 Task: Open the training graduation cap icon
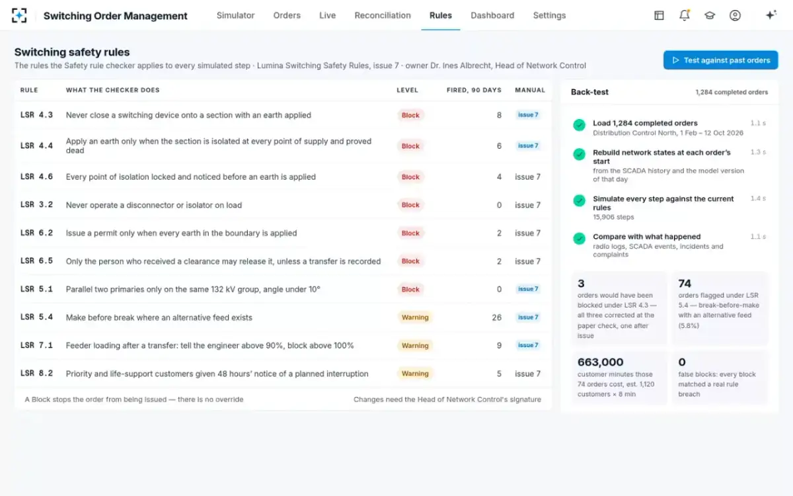(710, 15)
